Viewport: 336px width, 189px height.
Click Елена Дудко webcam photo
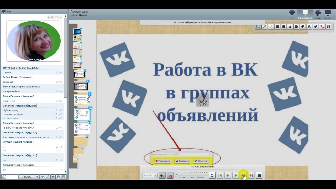point(34,41)
